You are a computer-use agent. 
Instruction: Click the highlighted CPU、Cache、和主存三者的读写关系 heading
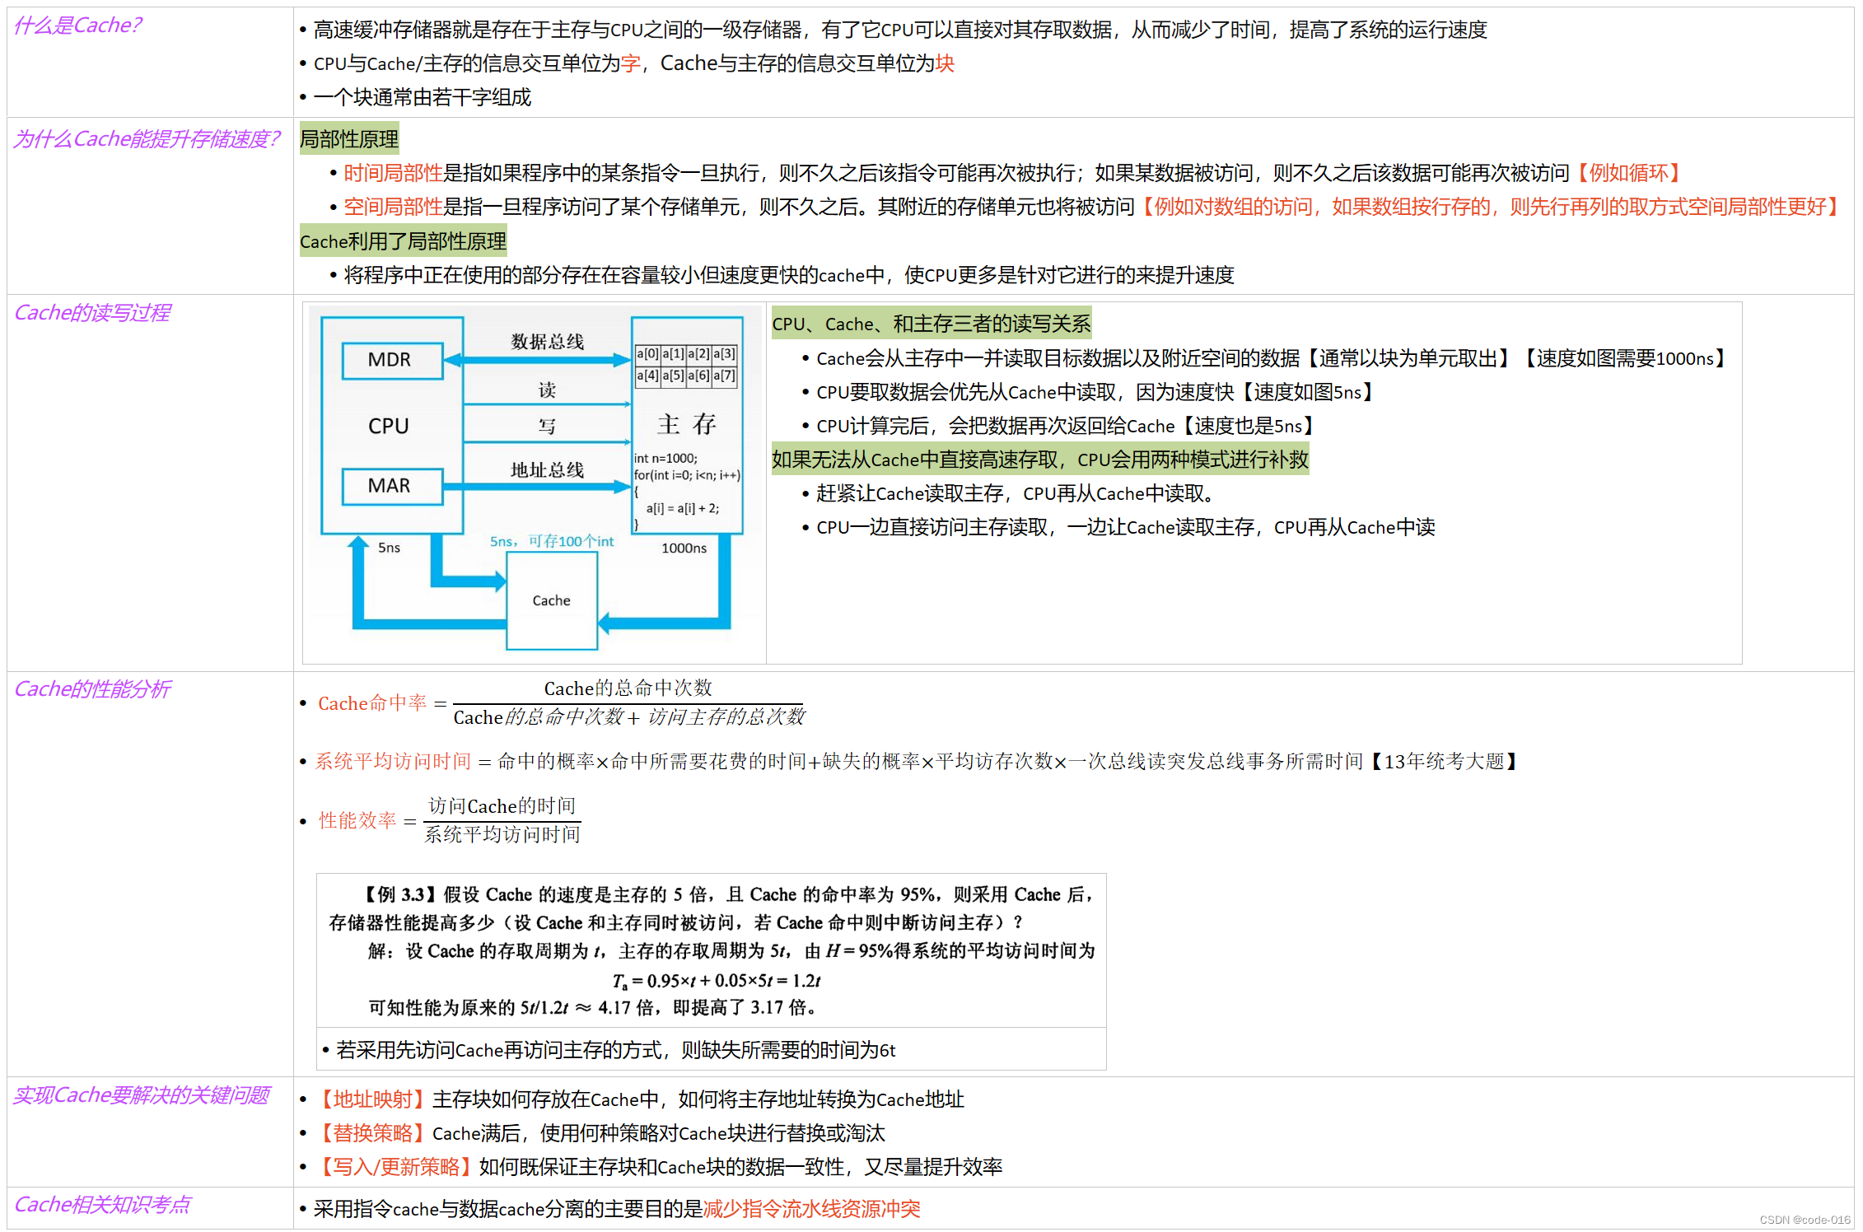coord(931,324)
